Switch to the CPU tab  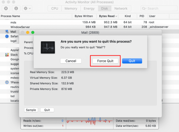(55, 8)
